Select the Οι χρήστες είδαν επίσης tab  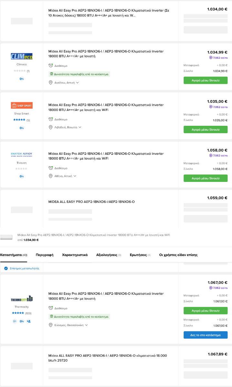click(x=178, y=255)
